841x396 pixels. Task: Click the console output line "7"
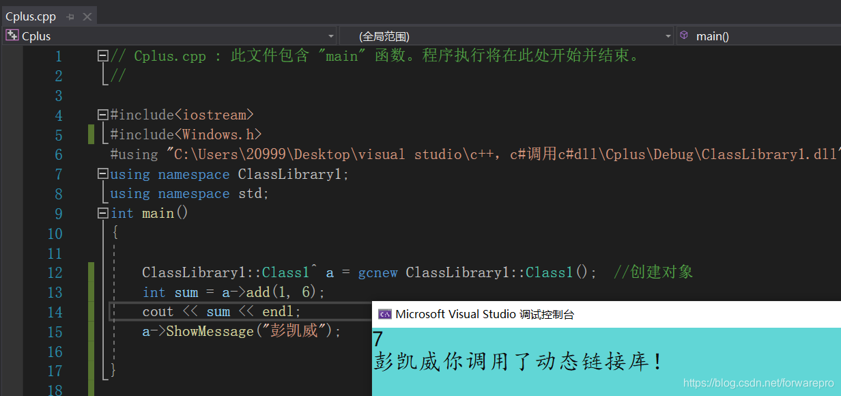378,339
